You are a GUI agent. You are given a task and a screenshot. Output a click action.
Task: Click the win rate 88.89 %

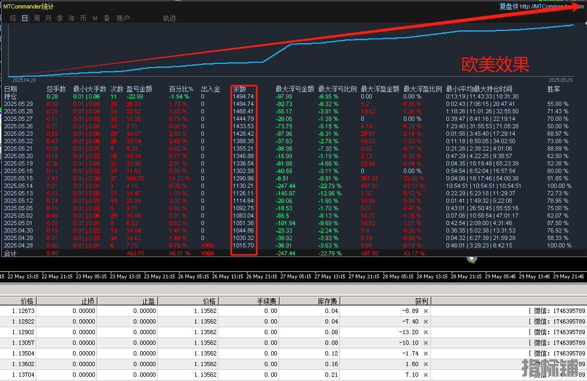[x=558, y=148]
